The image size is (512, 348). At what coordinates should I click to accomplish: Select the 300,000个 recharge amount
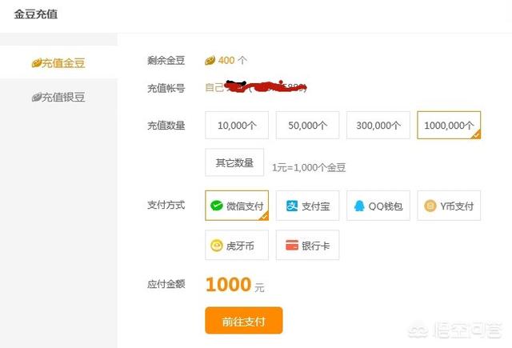click(378, 126)
